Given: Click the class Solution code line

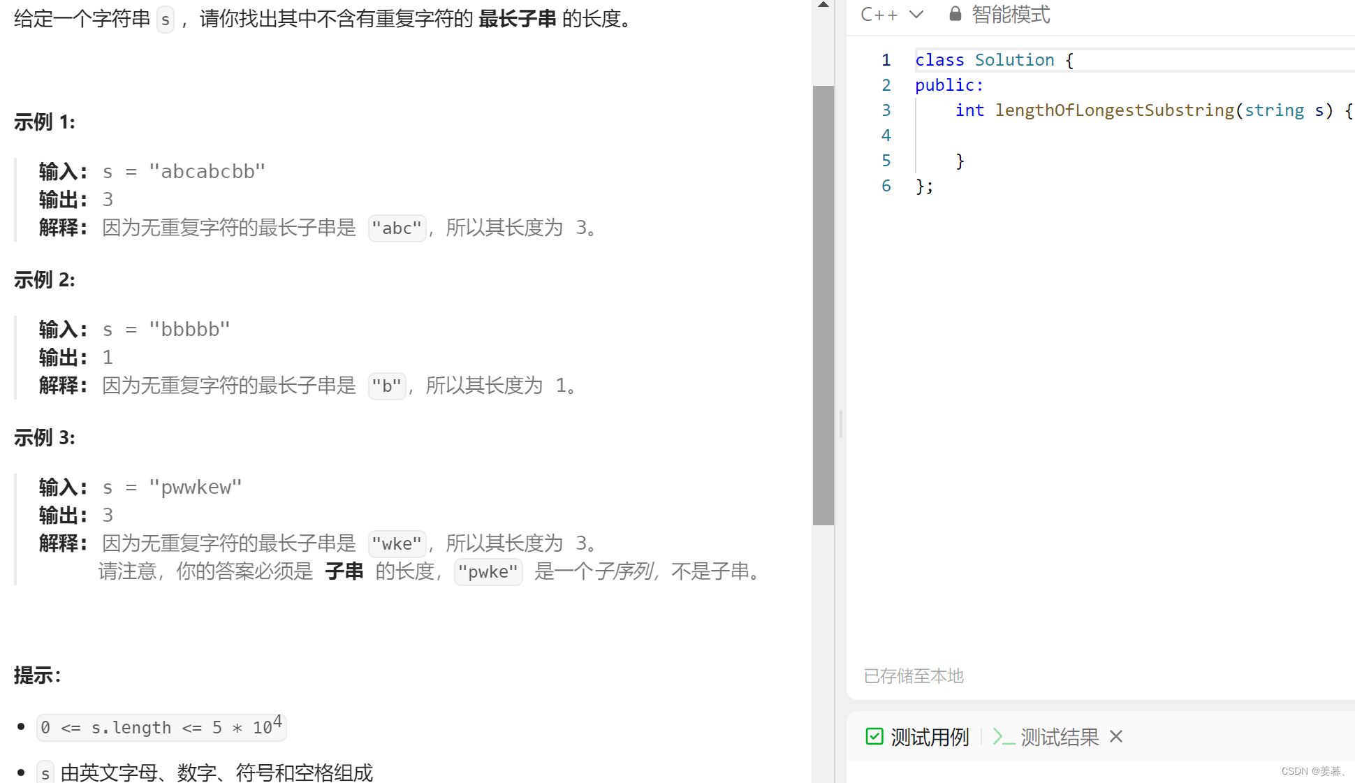Looking at the screenshot, I should (993, 60).
